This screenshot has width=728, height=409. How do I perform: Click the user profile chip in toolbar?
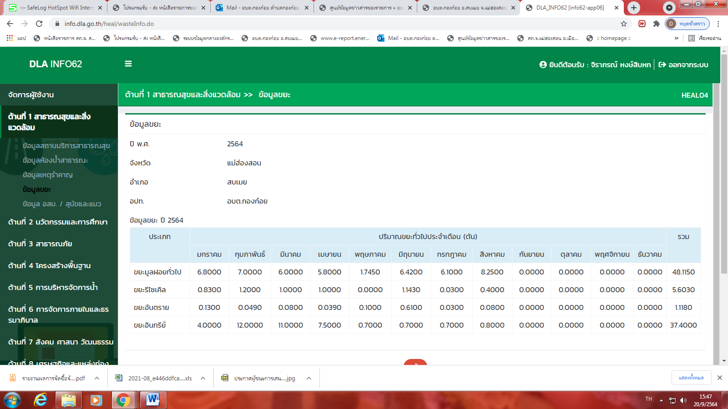(x=687, y=24)
